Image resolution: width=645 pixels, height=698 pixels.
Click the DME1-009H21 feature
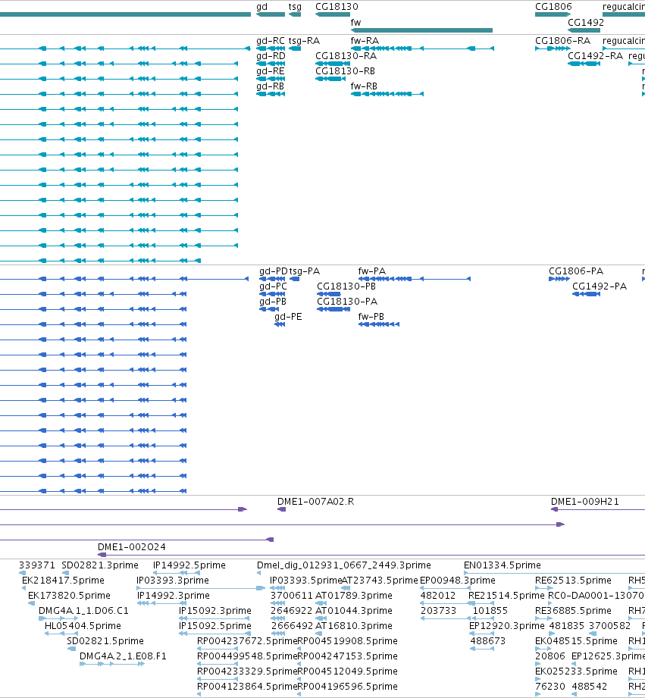pos(598,509)
